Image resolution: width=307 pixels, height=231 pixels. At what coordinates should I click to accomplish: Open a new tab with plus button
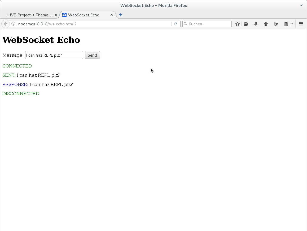(x=120, y=15)
